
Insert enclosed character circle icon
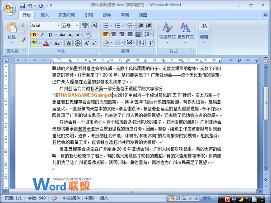coord(78,43)
